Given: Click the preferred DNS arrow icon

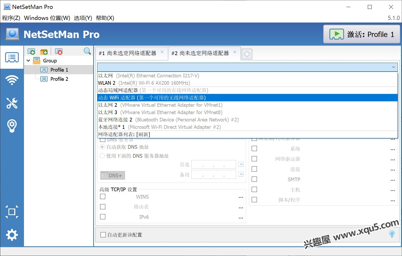Looking at the screenshot, I should [241, 164].
